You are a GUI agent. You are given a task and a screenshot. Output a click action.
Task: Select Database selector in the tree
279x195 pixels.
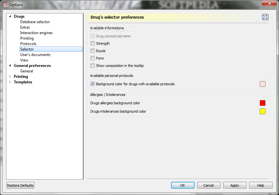[x=35, y=22]
